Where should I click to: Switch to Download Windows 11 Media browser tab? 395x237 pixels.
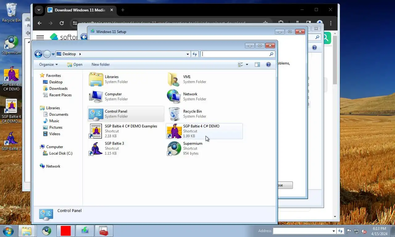(x=80, y=10)
